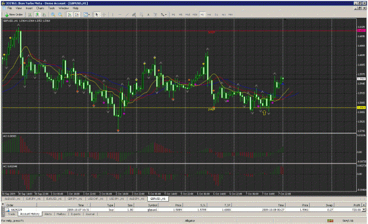Switch to D1 timeframe

pyautogui.click(x=217, y=15)
